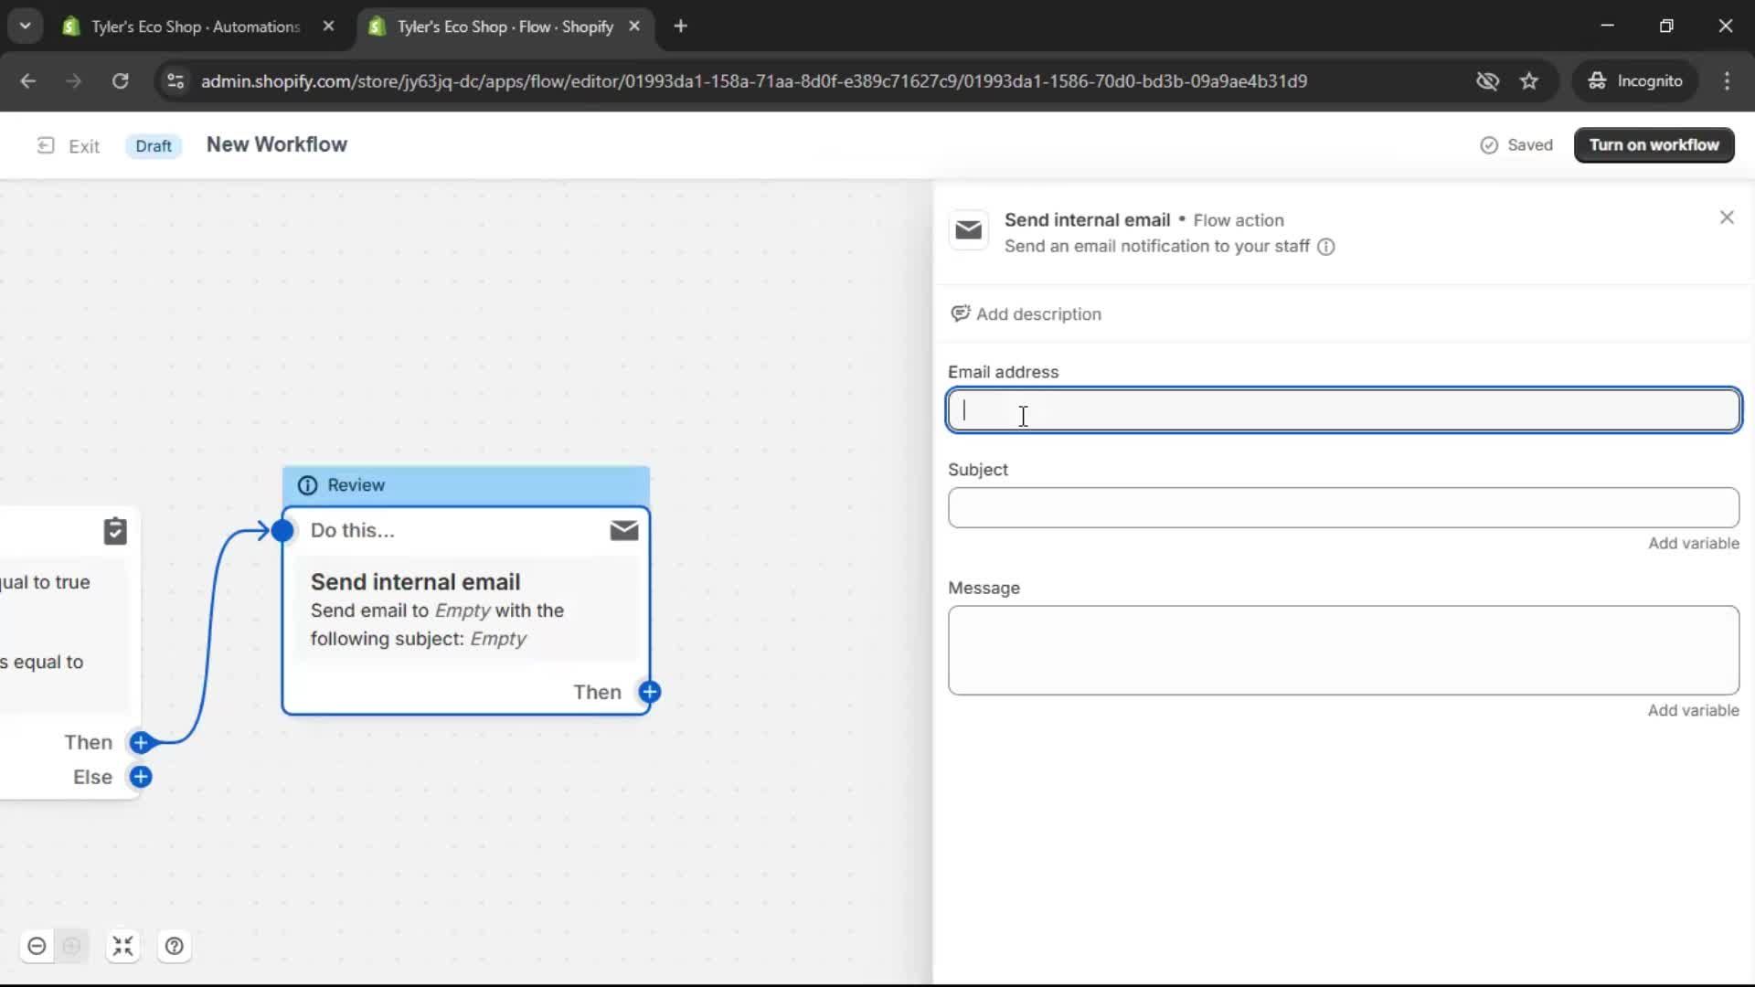Click the Turn on workflow button
This screenshot has height=987, width=1755.
[x=1654, y=144]
